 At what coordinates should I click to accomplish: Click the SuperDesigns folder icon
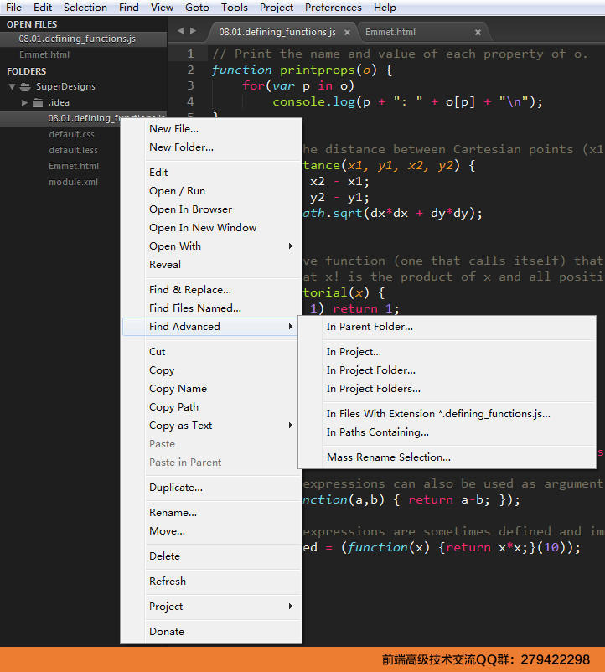tap(25, 87)
